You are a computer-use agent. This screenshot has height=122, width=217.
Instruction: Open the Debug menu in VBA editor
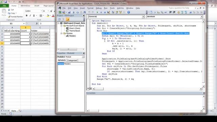[x=99, y=8]
